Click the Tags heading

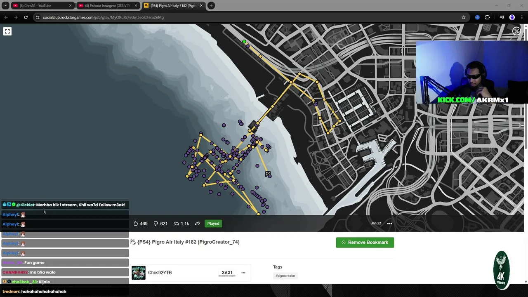(x=278, y=267)
